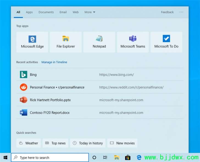Open Task View on the taskbar
This screenshot has height=162, width=200.
click(x=105, y=158)
